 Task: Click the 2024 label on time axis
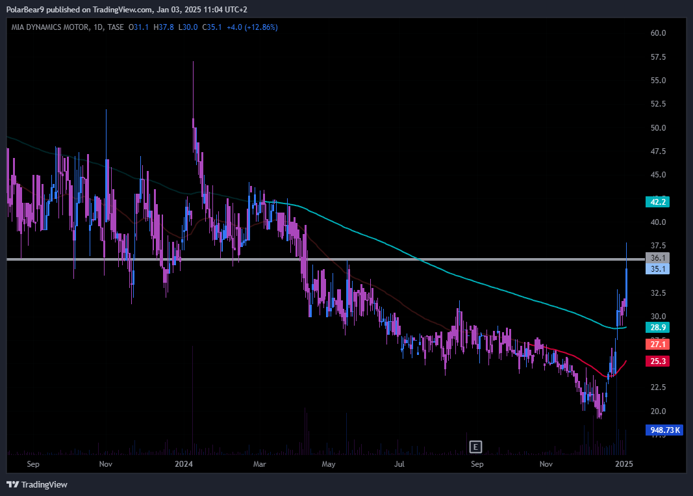pos(184,464)
